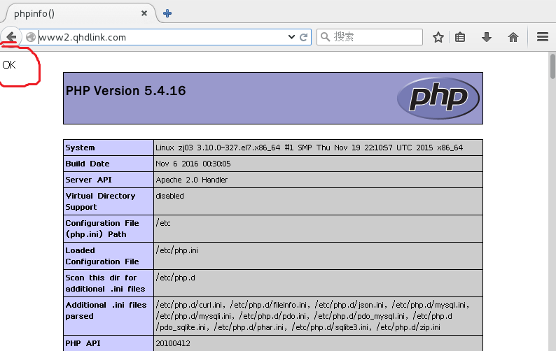Click the /etc/php.ini value
This screenshot has height=351, width=556.
(x=177, y=250)
